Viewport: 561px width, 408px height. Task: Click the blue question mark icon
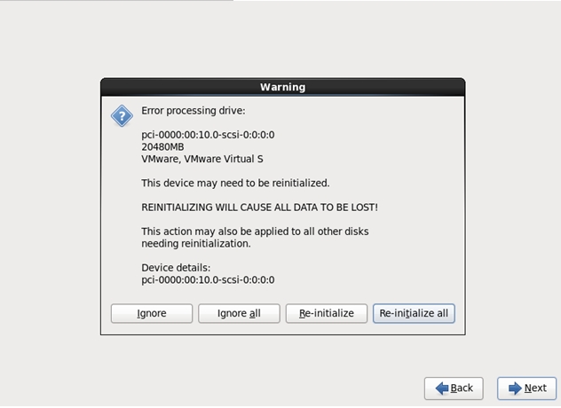tap(122, 116)
